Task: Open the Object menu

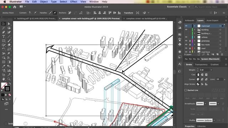Action: coord(43,1)
